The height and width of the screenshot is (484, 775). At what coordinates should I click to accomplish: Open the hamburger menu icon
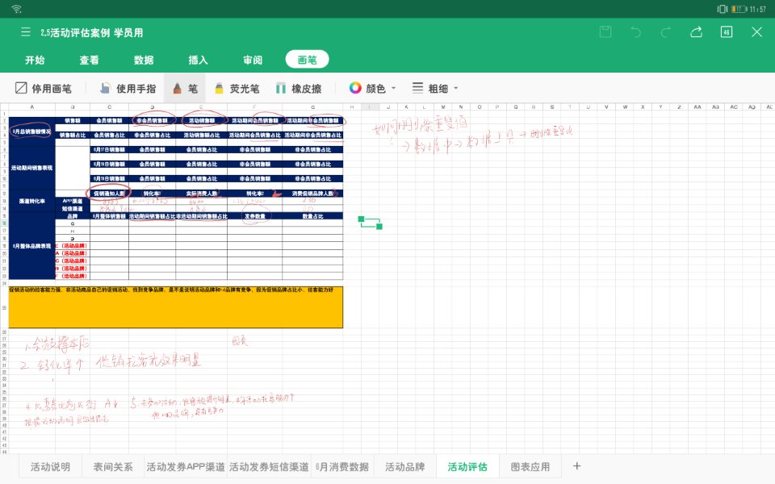(x=26, y=32)
